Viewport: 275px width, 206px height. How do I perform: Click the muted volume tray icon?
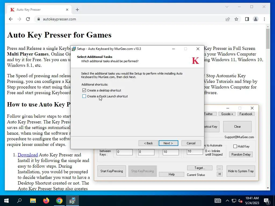coord(240,201)
